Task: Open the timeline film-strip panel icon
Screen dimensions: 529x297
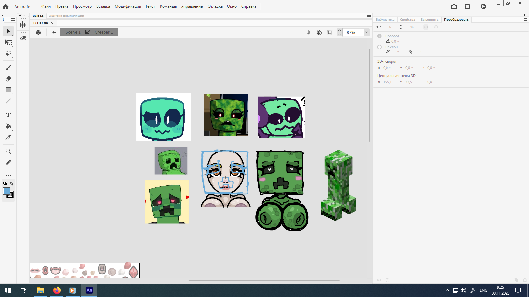Action: click(23, 25)
